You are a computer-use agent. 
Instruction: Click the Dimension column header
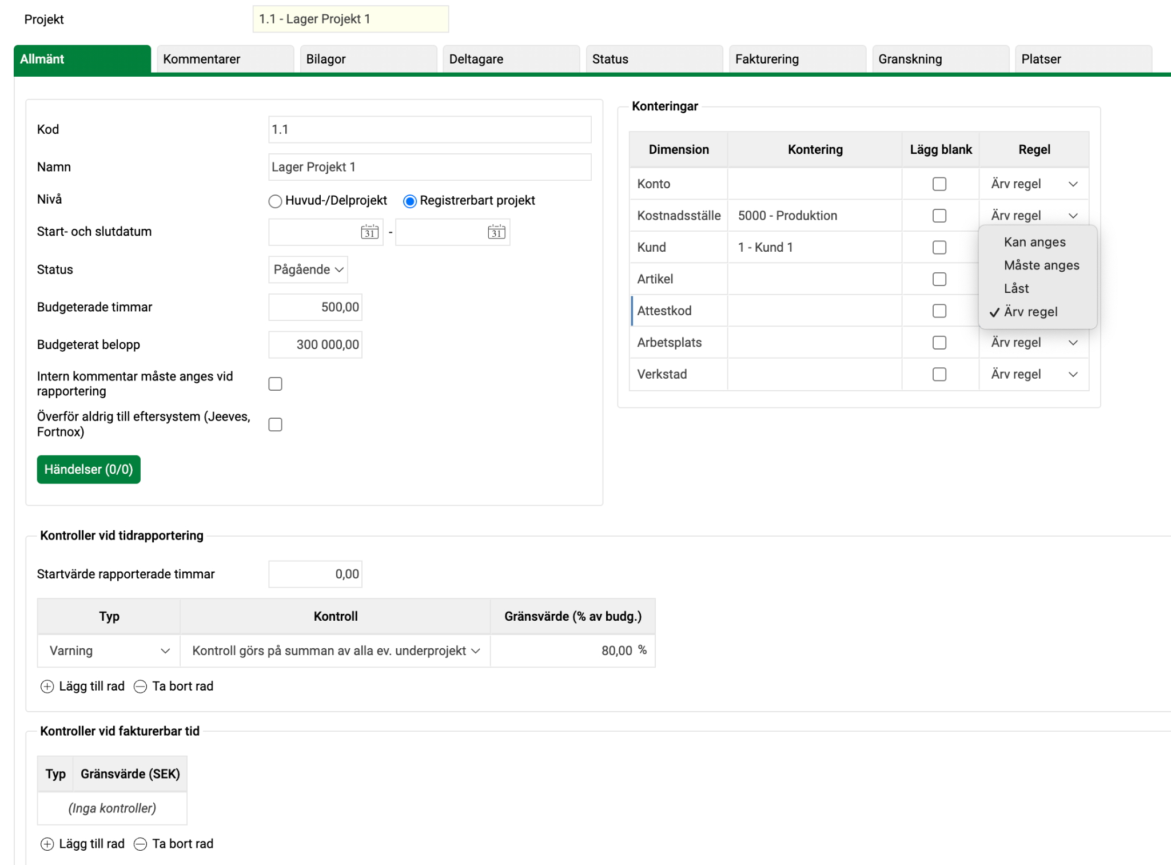click(x=679, y=150)
